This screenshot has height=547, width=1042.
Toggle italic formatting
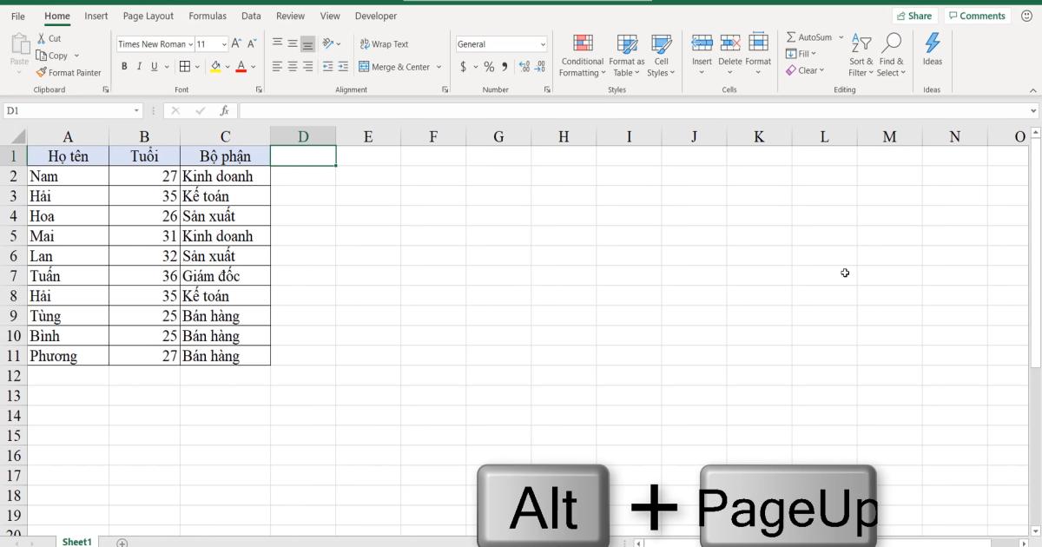click(139, 65)
